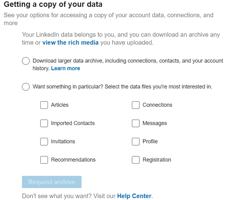Enable the Recommendations checkbox
Image resolution: width=232 pixels, height=200 pixels.
[x=44, y=160]
